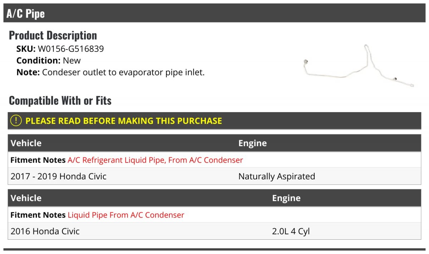Select the 2016 Honda Civic row

click(x=45, y=231)
